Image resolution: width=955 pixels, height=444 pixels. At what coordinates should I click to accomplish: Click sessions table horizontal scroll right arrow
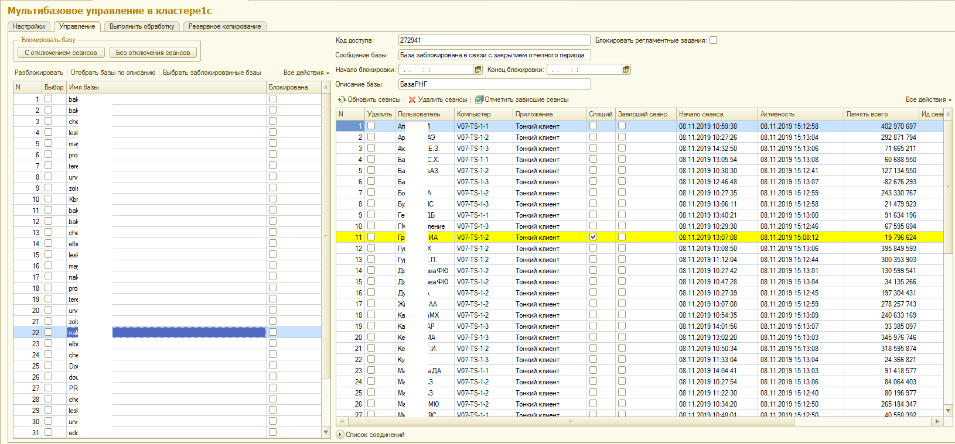coord(937,421)
